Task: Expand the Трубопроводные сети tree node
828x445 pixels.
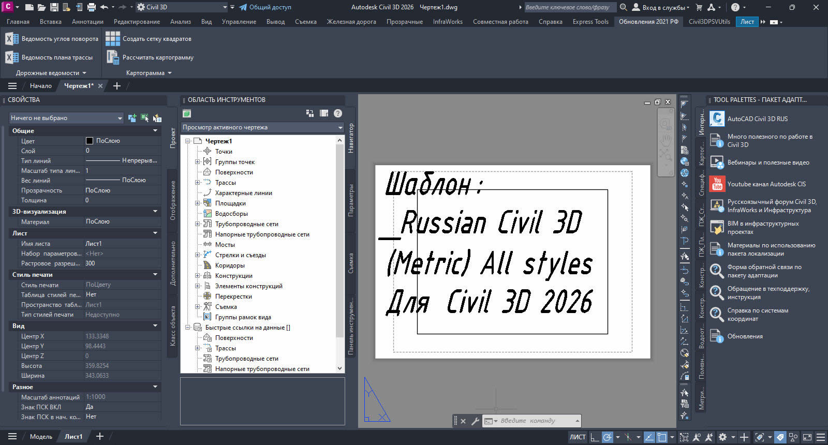Action: coord(197,224)
